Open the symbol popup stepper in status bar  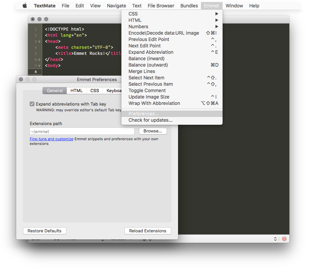(x=276, y=239)
